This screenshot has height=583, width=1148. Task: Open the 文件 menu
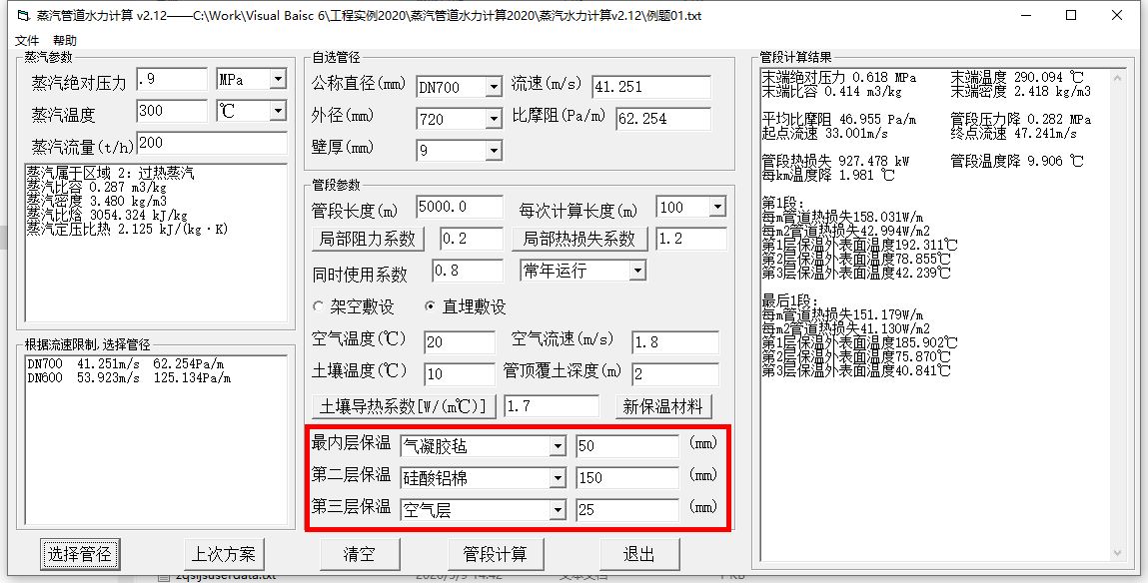pos(27,41)
